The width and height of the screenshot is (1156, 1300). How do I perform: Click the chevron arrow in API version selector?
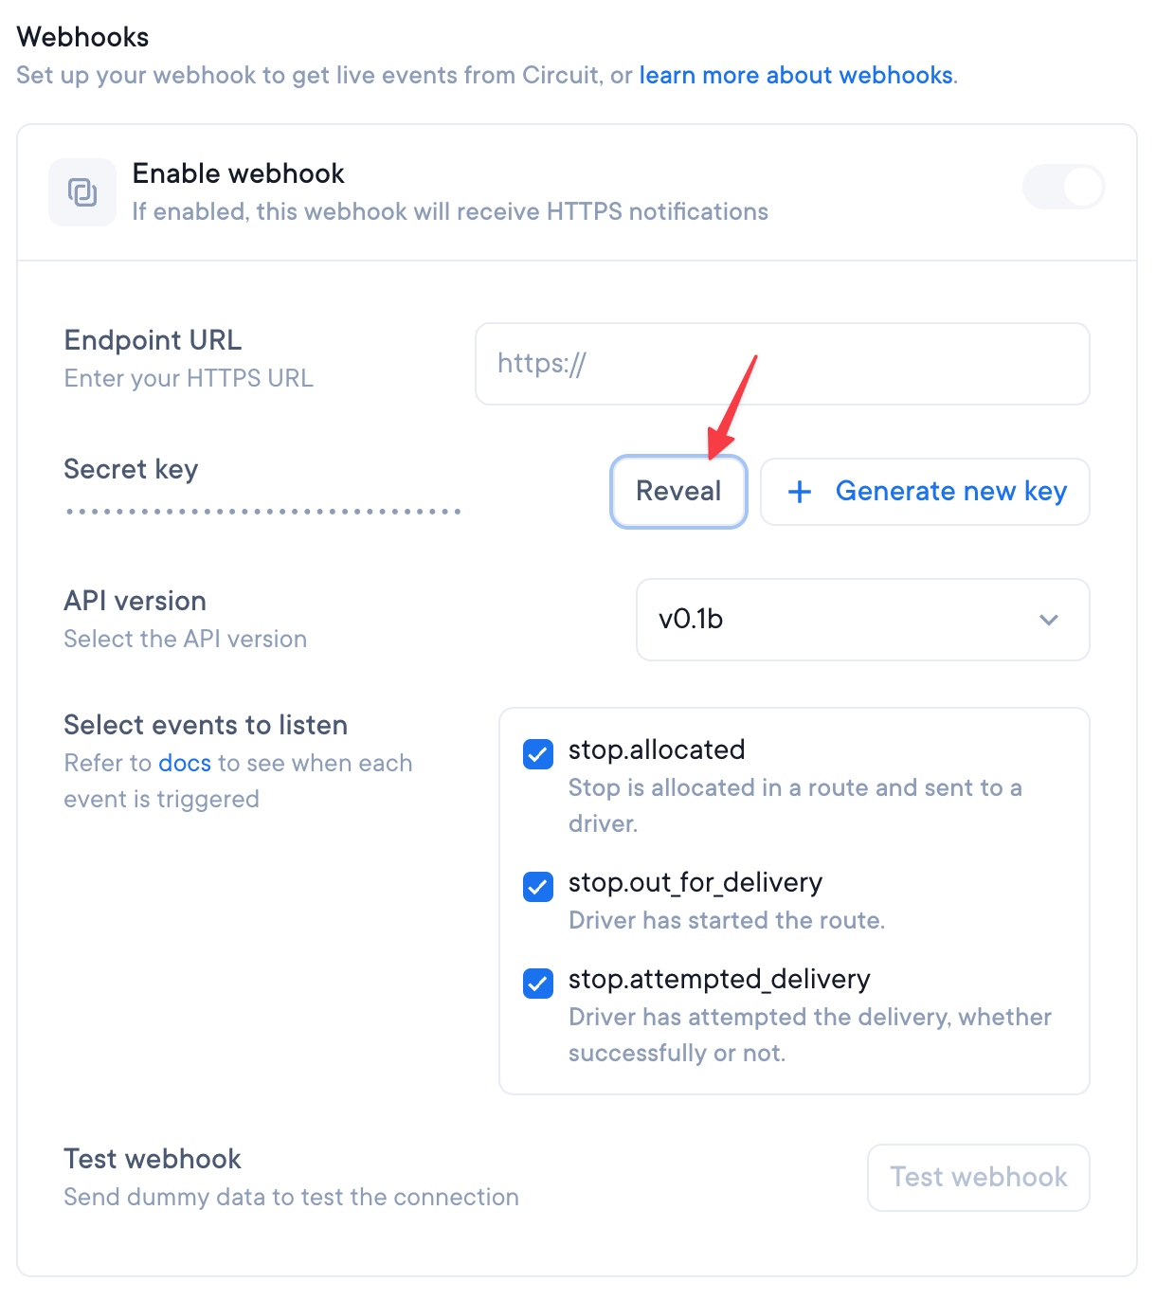click(1048, 620)
